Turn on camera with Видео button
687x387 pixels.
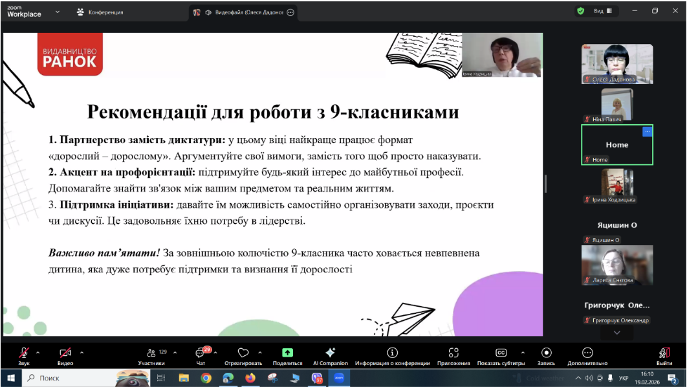coord(65,356)
